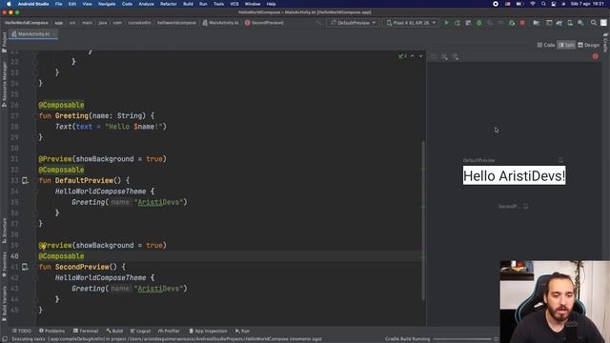Open the Terminal tool window

tap(86, 331)
